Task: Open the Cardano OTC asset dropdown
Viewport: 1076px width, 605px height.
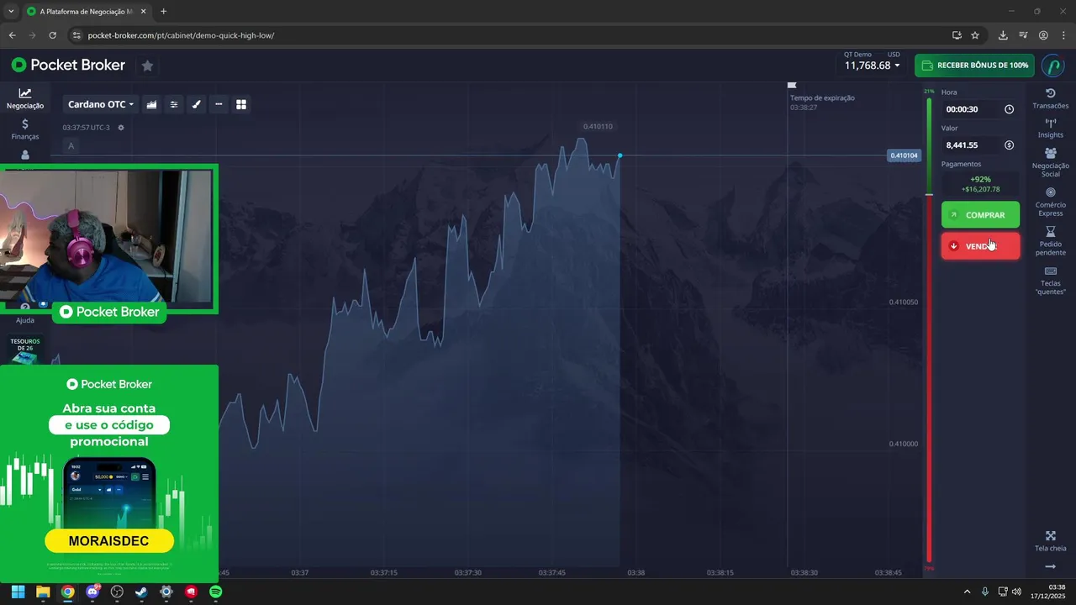Action: [x=101, y=104]
